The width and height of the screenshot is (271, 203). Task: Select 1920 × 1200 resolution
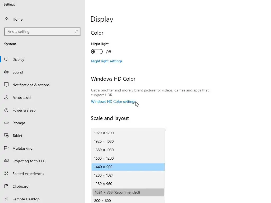[x=128, y=133]
